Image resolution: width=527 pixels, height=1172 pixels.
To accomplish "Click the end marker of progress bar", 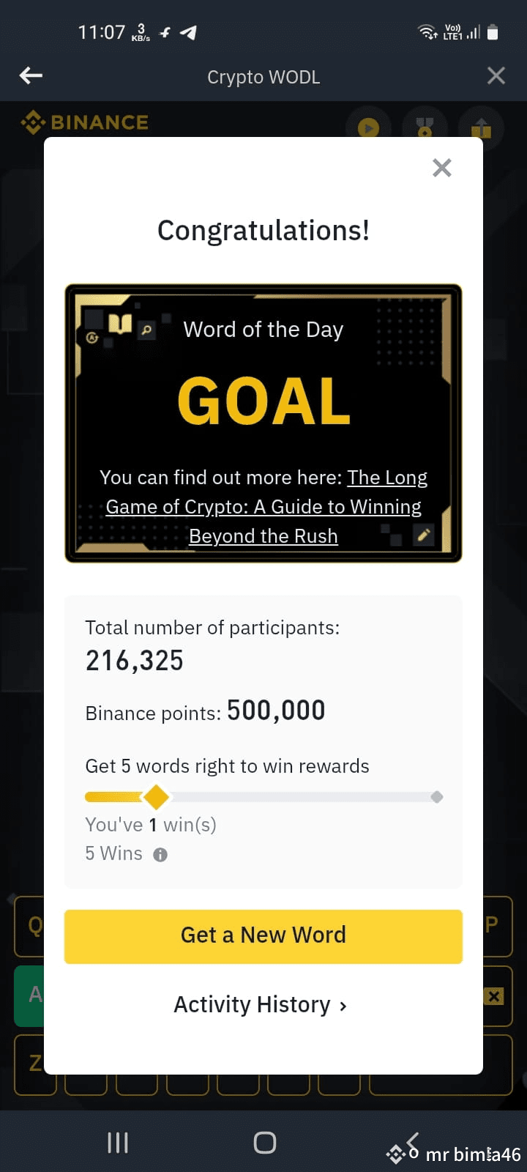I will [x=437, y=797].
